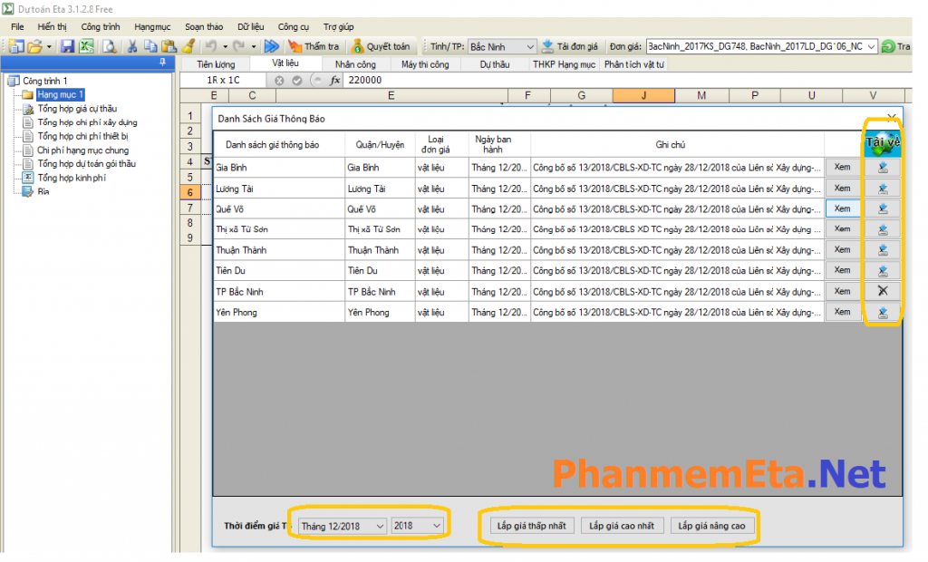Expand the Tháng 12/2018 month dropdown
The image size is (928, 562).
(x=377, y=526)
